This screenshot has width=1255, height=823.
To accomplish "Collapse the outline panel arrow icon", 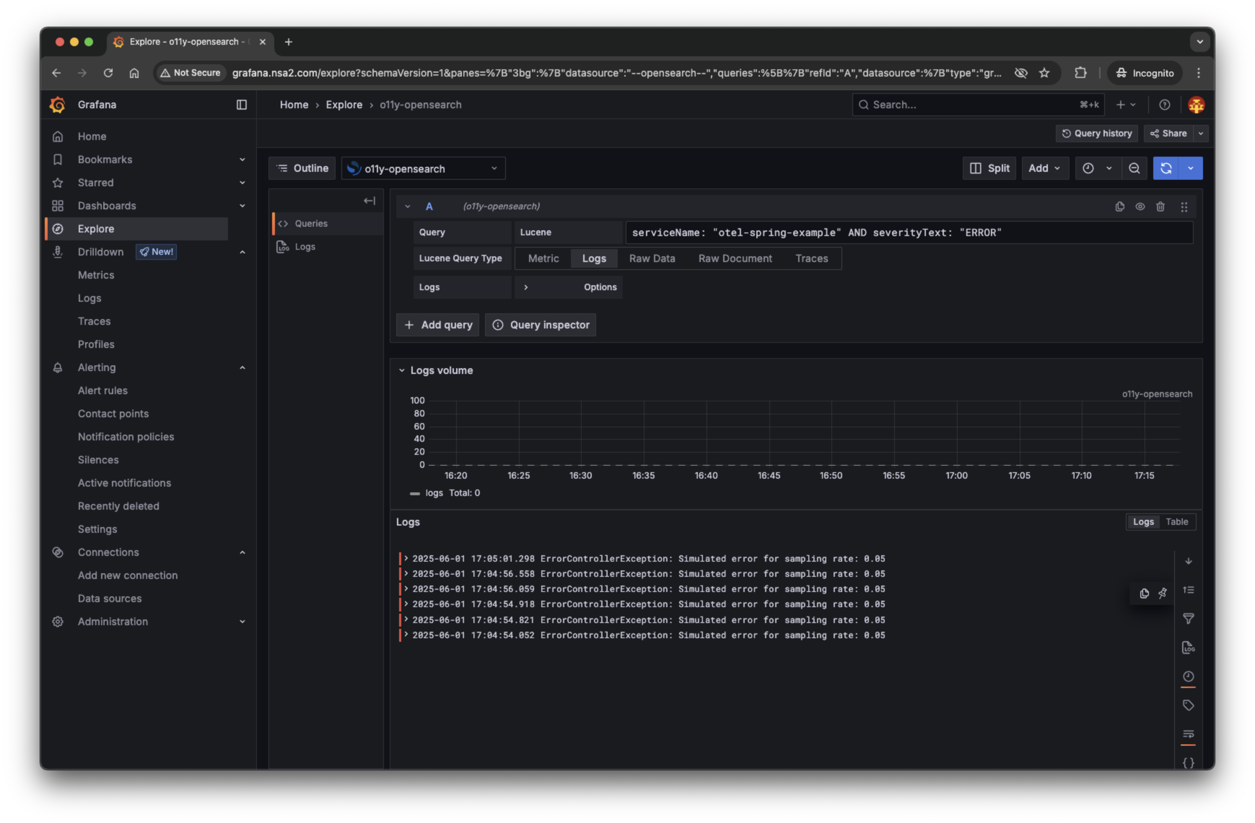I will click(x=369, y=200).
